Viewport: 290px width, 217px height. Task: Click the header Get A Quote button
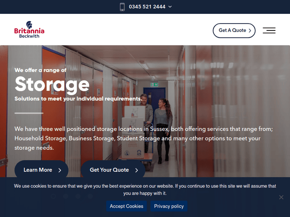(234, 30)
